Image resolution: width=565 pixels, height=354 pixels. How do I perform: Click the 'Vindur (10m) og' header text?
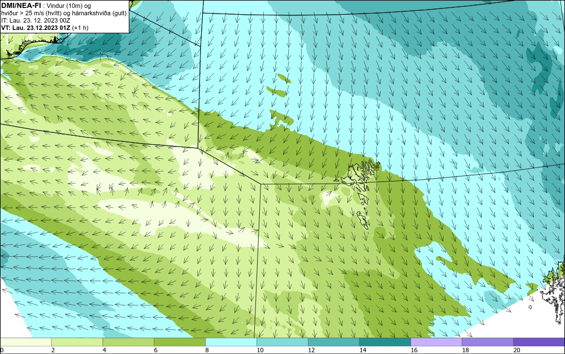click(x=69, y=6)
